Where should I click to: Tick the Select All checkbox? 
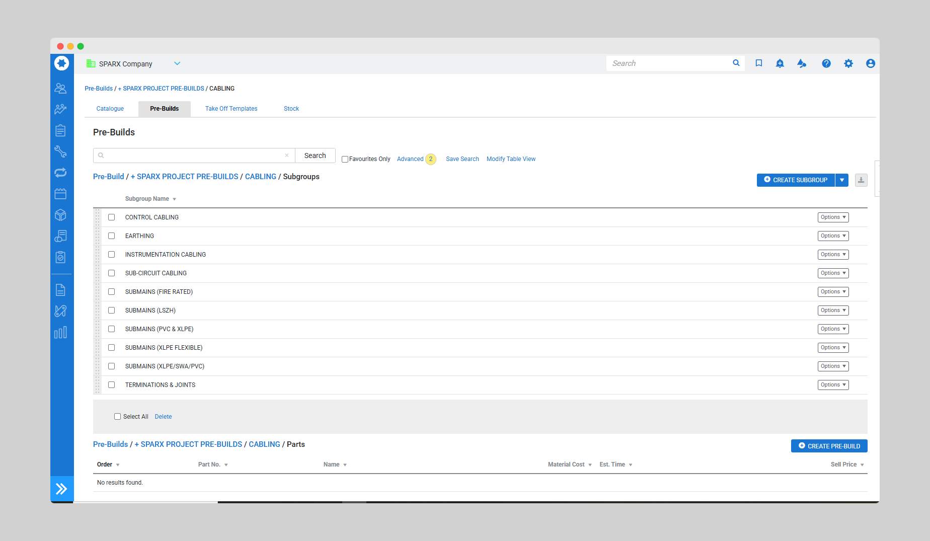click(x=117, y=417)
